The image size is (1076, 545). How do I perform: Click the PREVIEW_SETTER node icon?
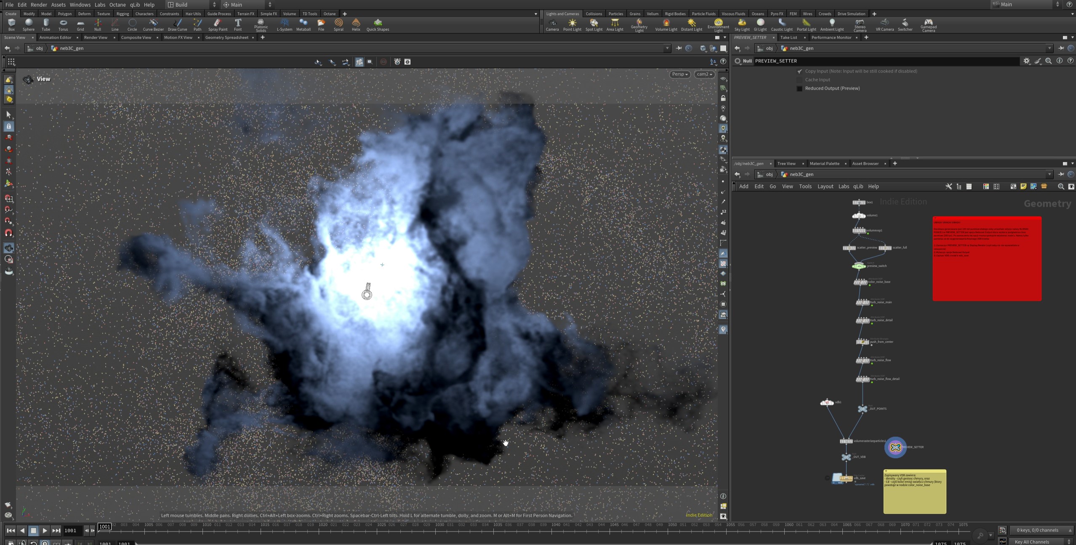(x=895, y=447)
